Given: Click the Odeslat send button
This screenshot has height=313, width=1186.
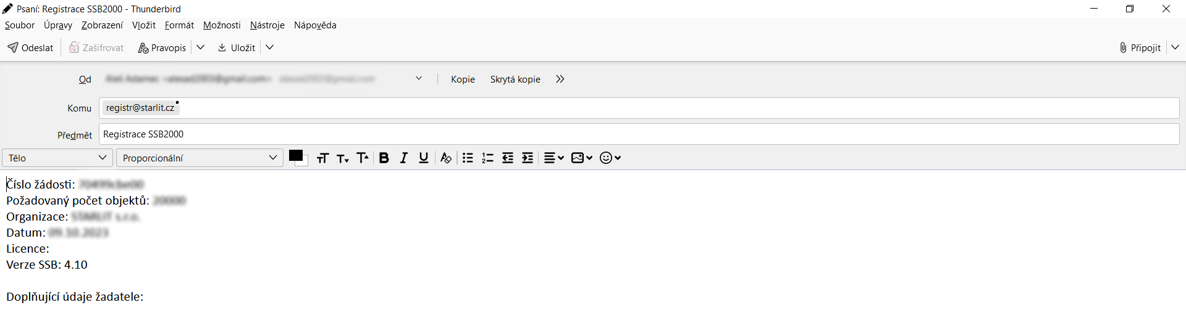Looking at the screenshot, I should pos(31,48).
